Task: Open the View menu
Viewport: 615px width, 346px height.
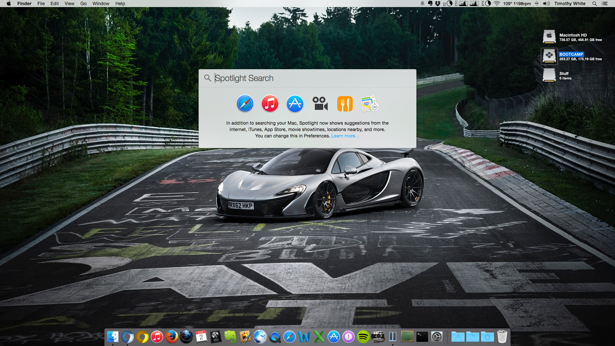Action: [70, 4]
